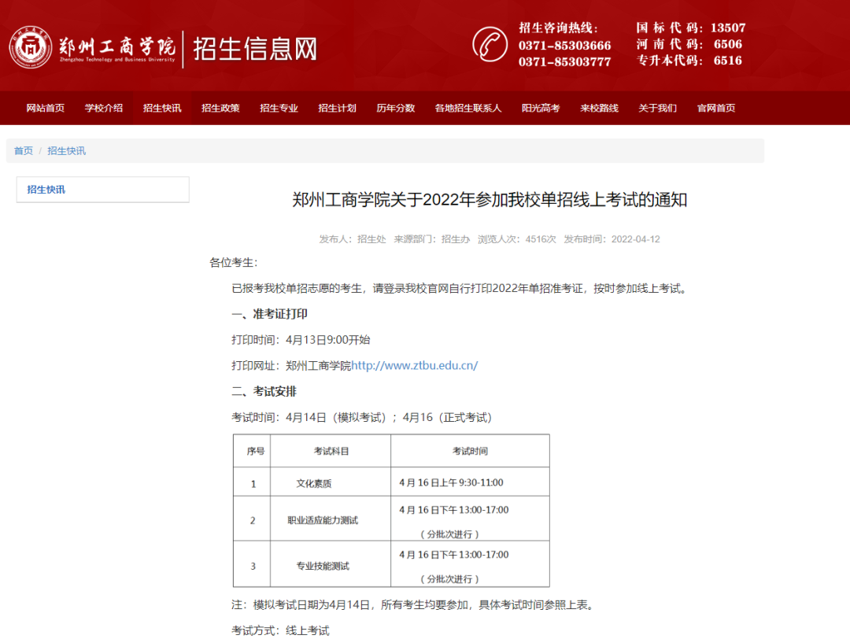
Task: Click the article title heading
Action: (490, 200)
